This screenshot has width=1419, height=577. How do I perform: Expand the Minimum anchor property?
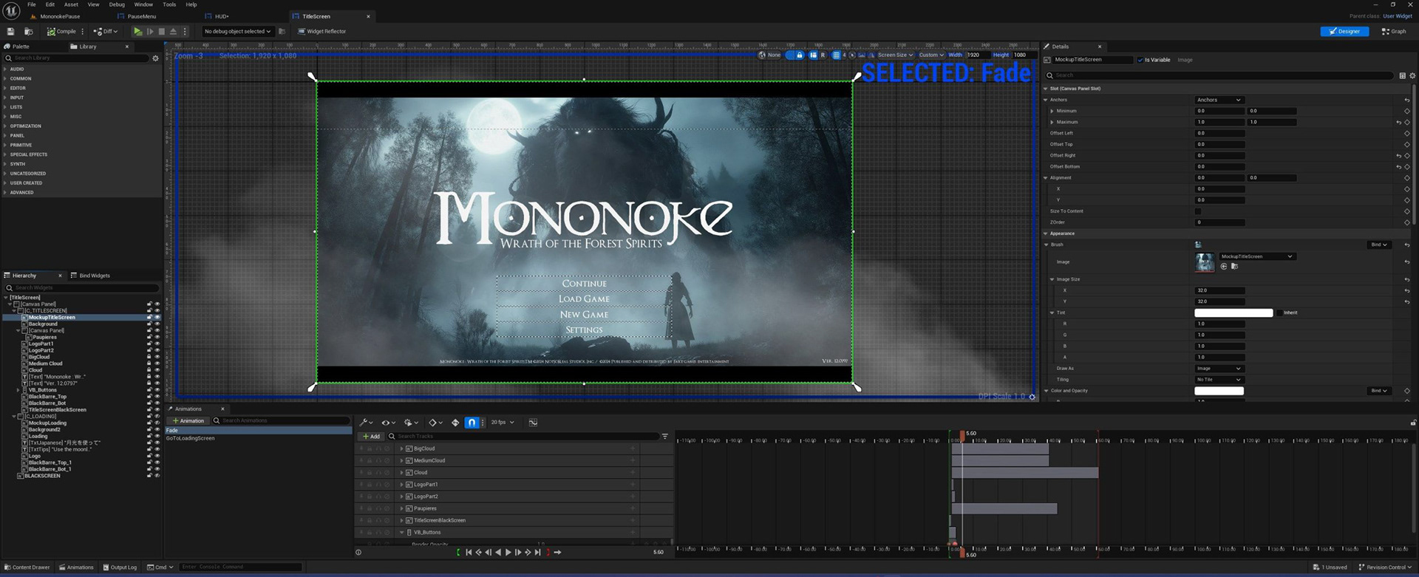[1052, 111]
